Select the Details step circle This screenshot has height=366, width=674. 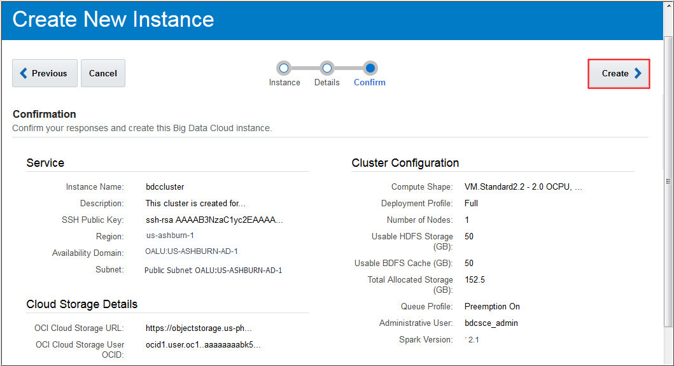(x=327, y=68)
